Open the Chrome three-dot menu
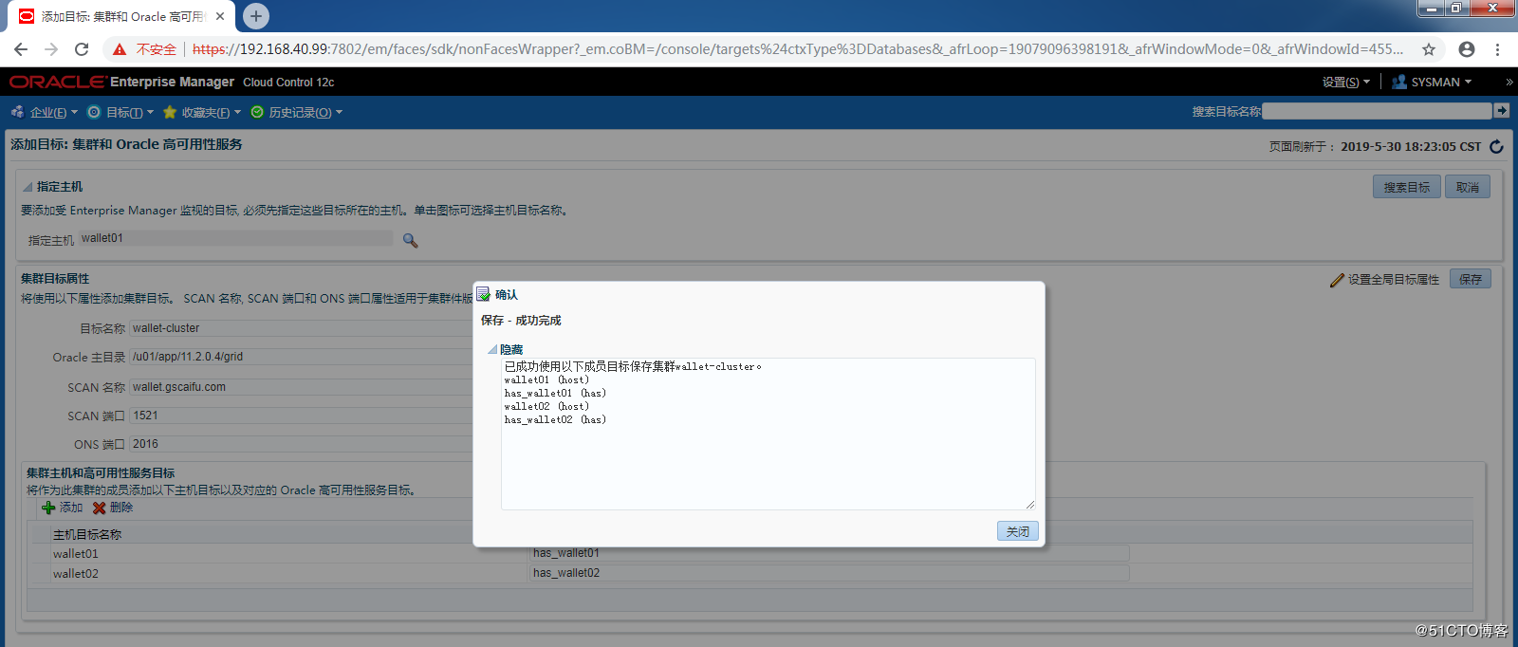This screenshot has height=647, width=1518. tap(1497, 49)
